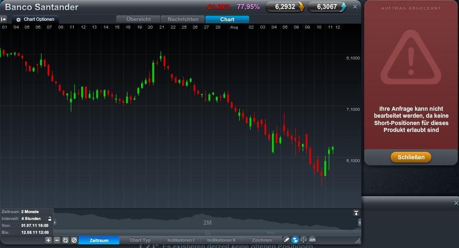Click the buy price 6,3067 button
This screenshot has height=248, width=459.
pyautogui.click(x=327, y=7)
